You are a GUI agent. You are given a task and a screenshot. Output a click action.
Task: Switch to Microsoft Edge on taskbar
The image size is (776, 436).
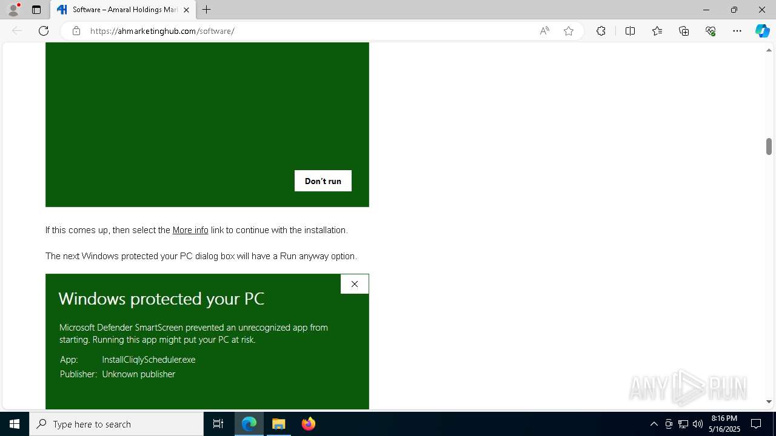[249, 424]
